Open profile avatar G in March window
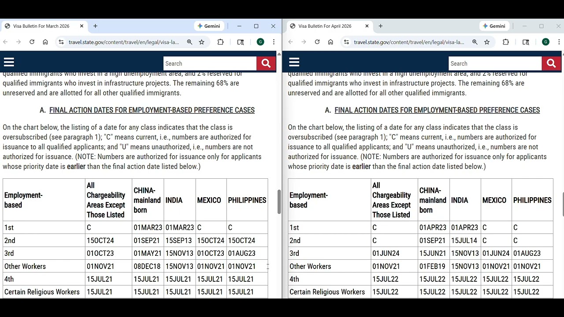 click(260, 42)
